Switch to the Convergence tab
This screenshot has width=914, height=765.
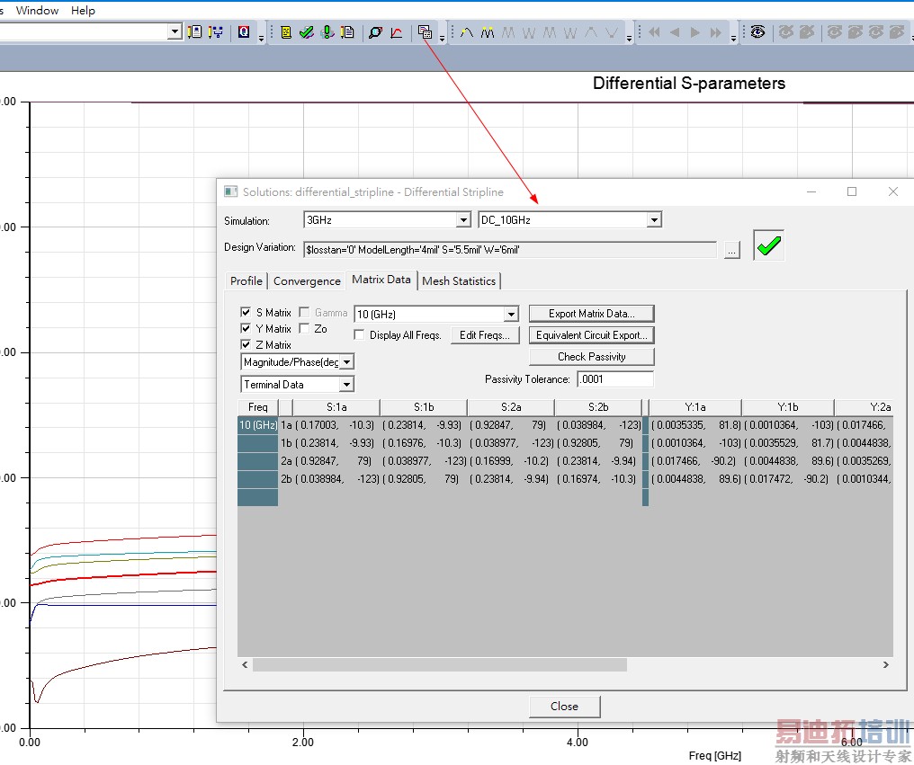coord(307,281)
